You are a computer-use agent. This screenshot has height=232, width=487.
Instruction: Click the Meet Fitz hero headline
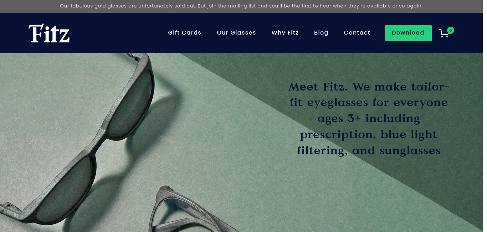369,118
